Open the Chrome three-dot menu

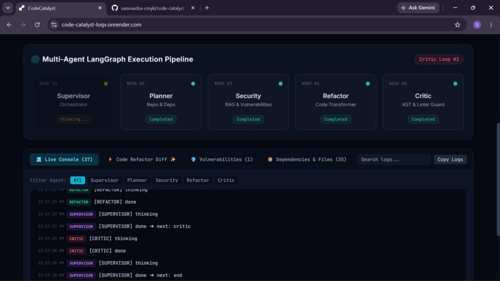click(491, 25)
